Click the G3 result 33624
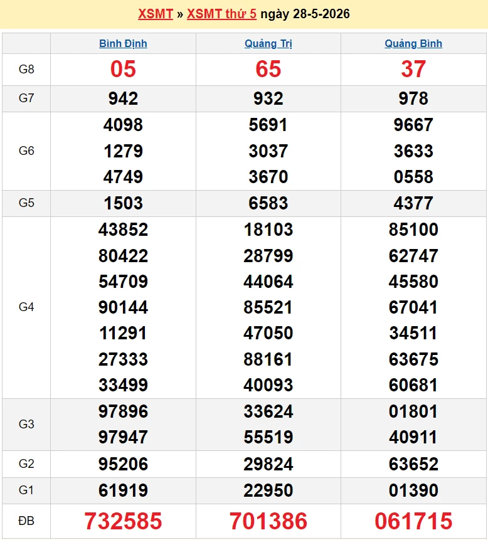The height and width of the screenshot is (540, 488). tap(268, 411)
